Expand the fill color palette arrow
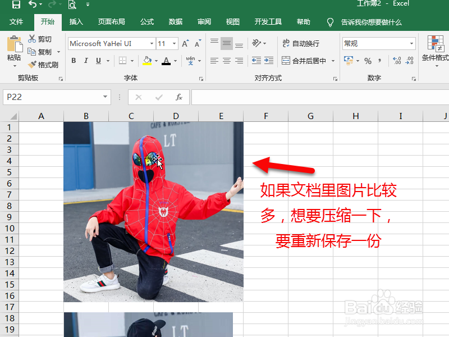Viewport: 449px width, 337px height. tap(156, 61)
